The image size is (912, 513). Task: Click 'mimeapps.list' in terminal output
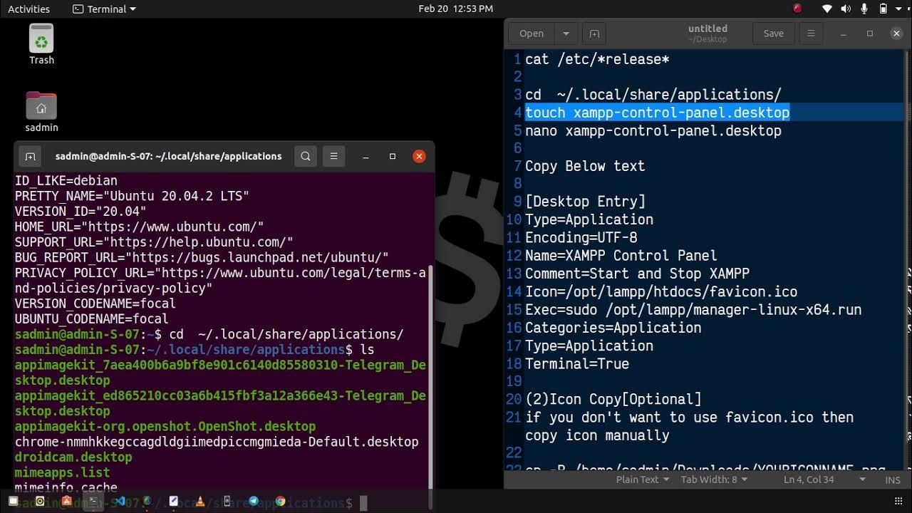(x=62, y=472)
